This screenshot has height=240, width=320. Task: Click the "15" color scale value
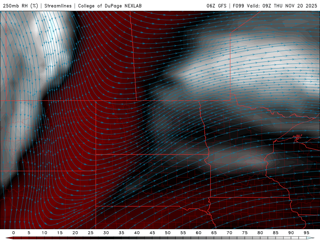click(x=60, y=233)
